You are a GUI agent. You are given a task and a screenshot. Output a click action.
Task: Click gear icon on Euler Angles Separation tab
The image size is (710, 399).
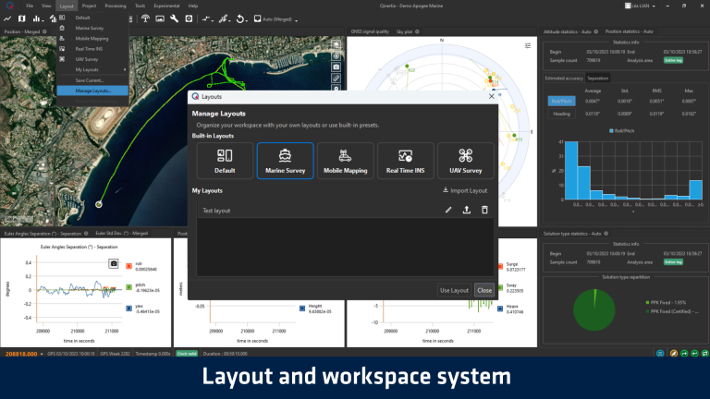pyautogui.click(x=86, y=234)
